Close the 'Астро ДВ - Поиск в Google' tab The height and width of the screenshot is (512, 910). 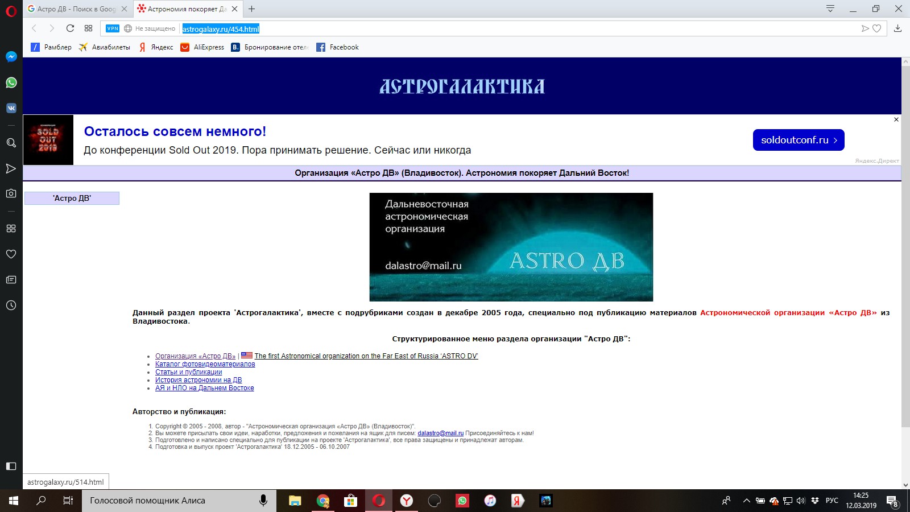tap(124, 9)
